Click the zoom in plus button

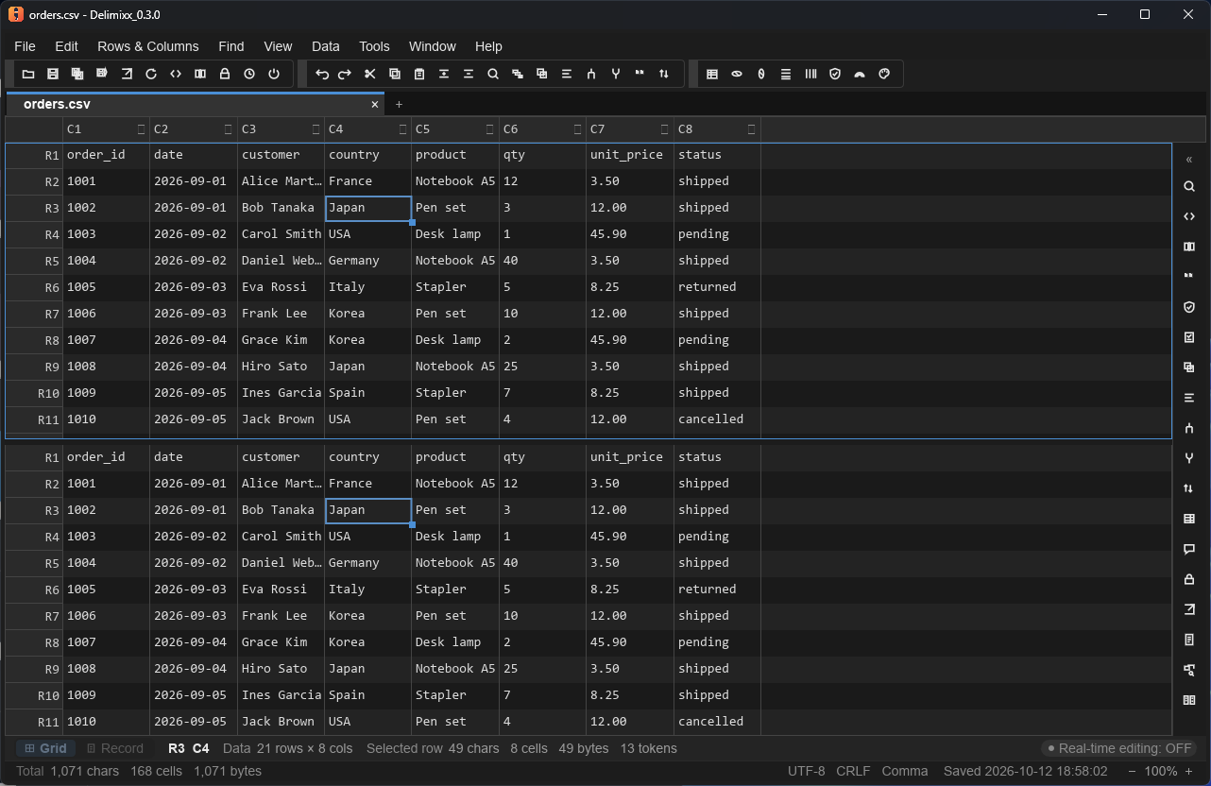(1188, 771)
